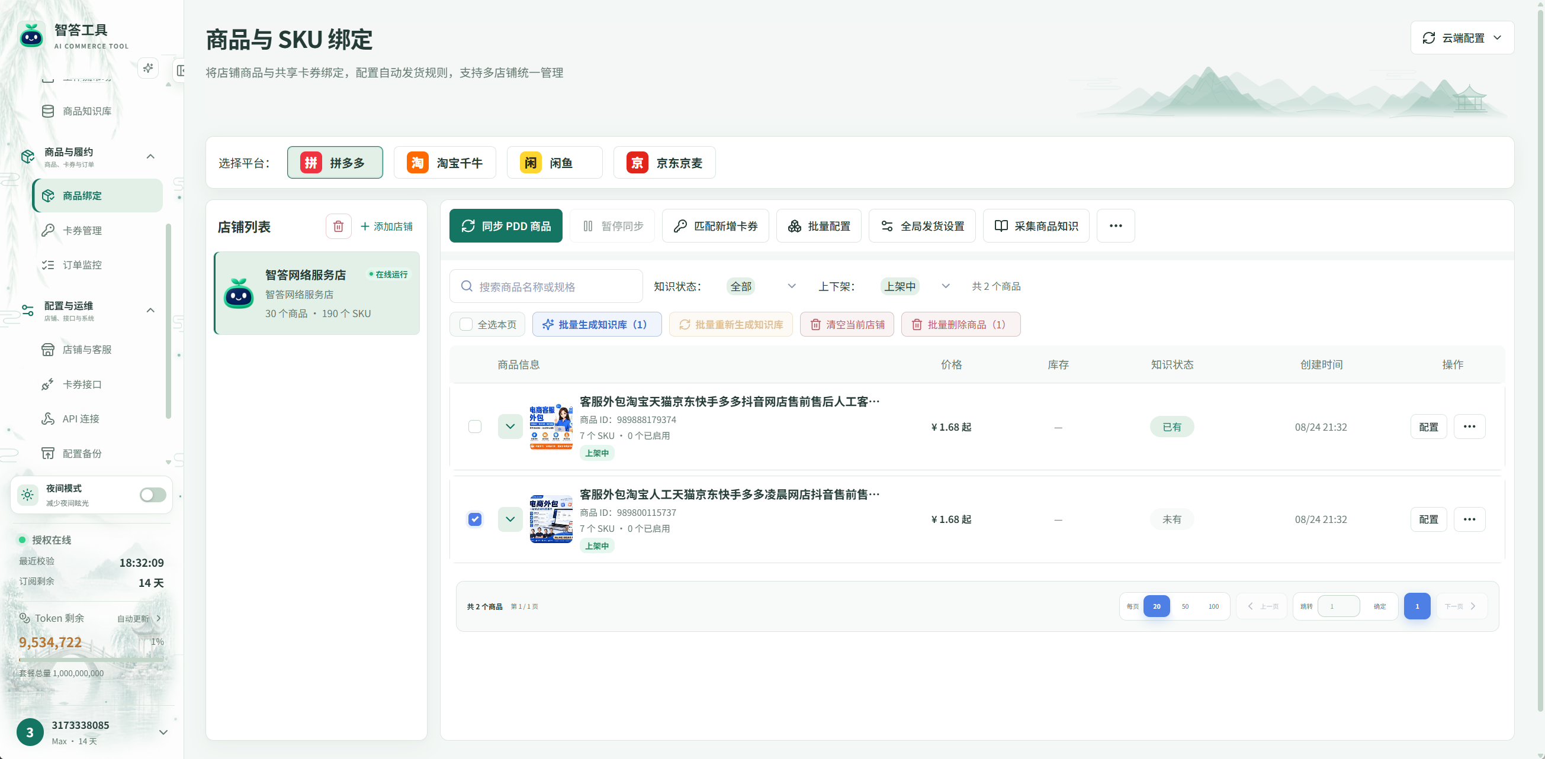Open 卡券管理 in sidebar
The image size is (1545, 759).
pos(82,230)
